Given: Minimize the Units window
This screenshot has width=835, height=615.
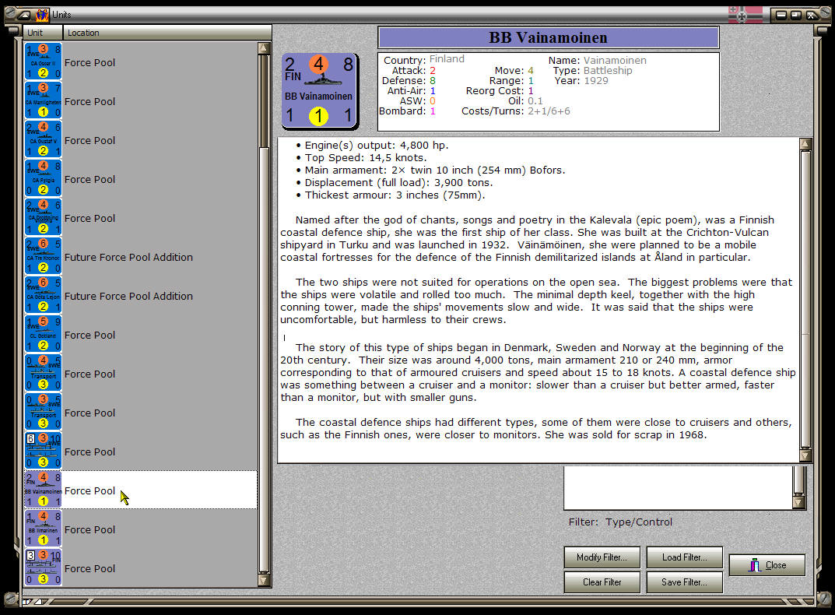Looking at the screenshot, I should pos(781,15).
